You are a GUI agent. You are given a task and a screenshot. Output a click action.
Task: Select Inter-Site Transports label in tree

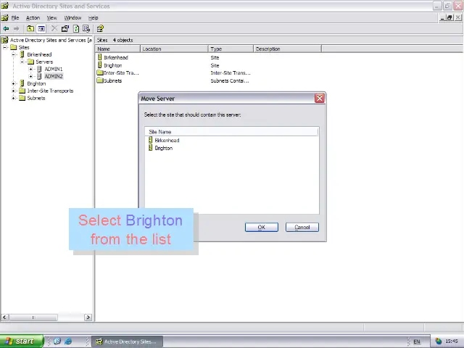(50, 91)
